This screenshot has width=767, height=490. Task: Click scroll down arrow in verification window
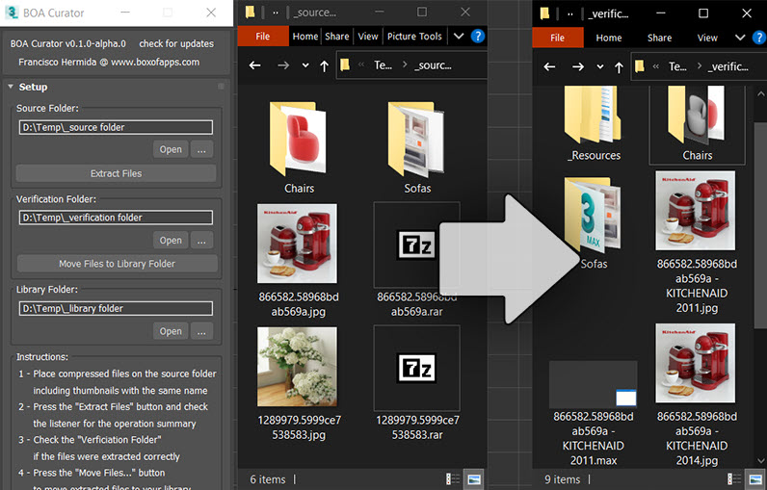coord(760,461)
